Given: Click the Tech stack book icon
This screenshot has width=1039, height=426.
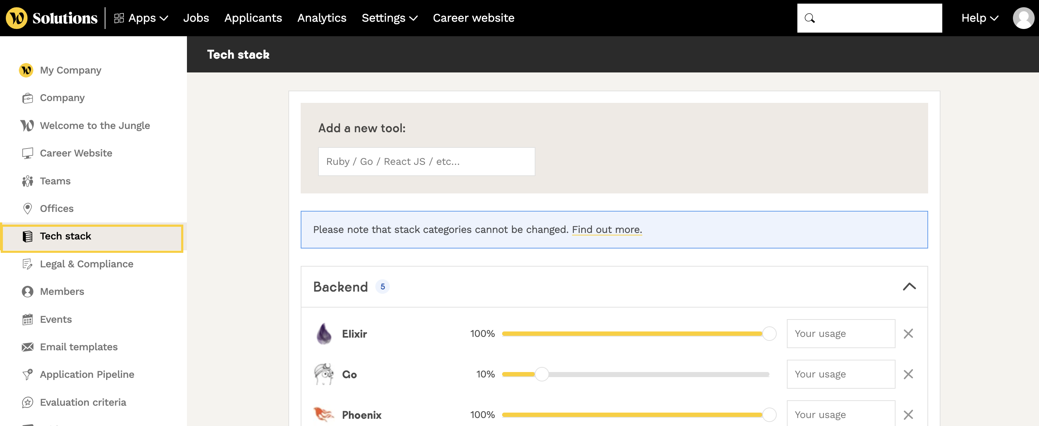Looking at the screenshot, I should pyautogui.click(x=28, y=237).
